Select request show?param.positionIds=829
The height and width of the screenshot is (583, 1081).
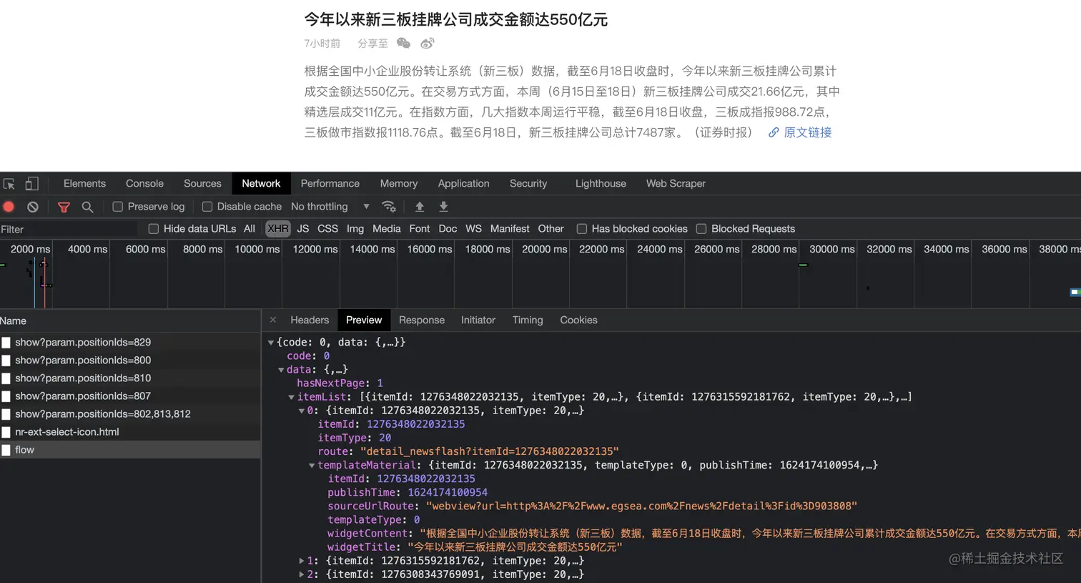pyautogui.click(x=130, y=343)
